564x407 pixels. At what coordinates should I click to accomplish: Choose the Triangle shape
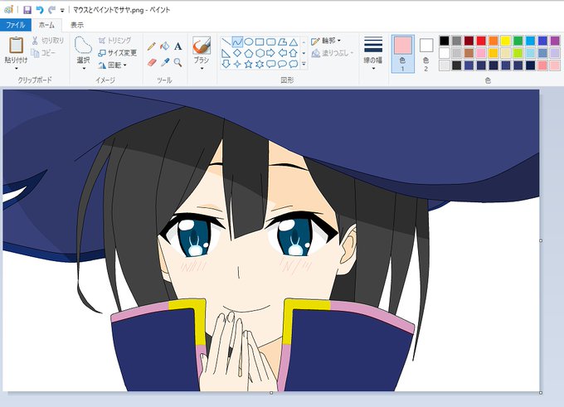(x=294, y=42)
